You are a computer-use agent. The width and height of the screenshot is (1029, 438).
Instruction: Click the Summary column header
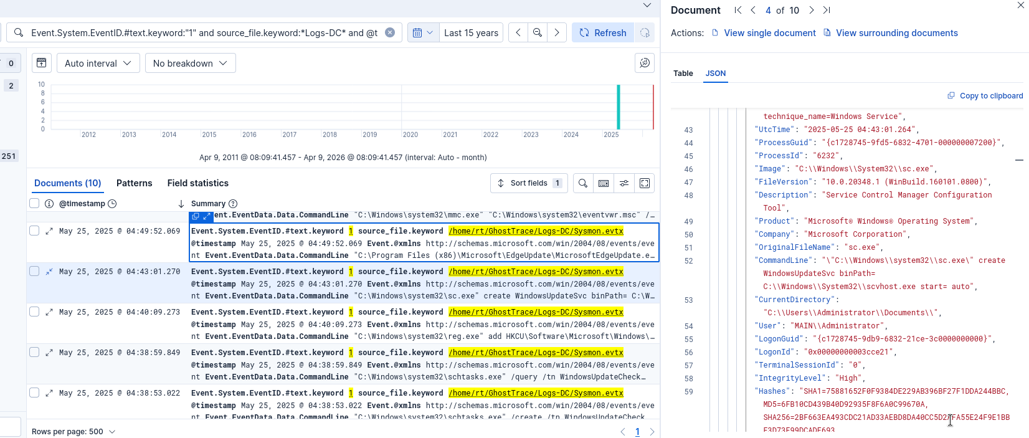pos(208,204)
